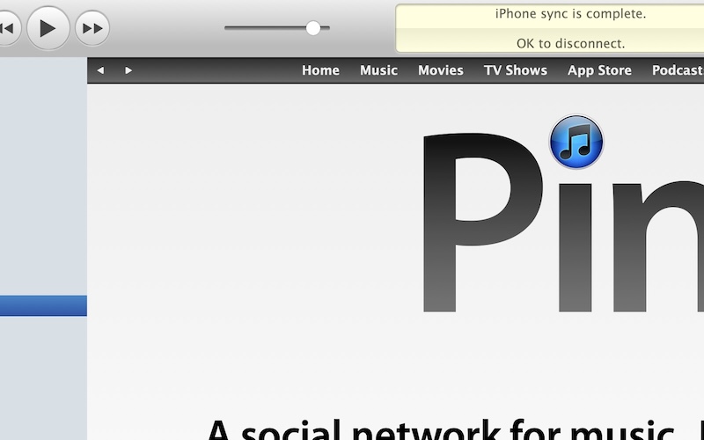
Task: Open the Movies section
Action: (441, 70)
